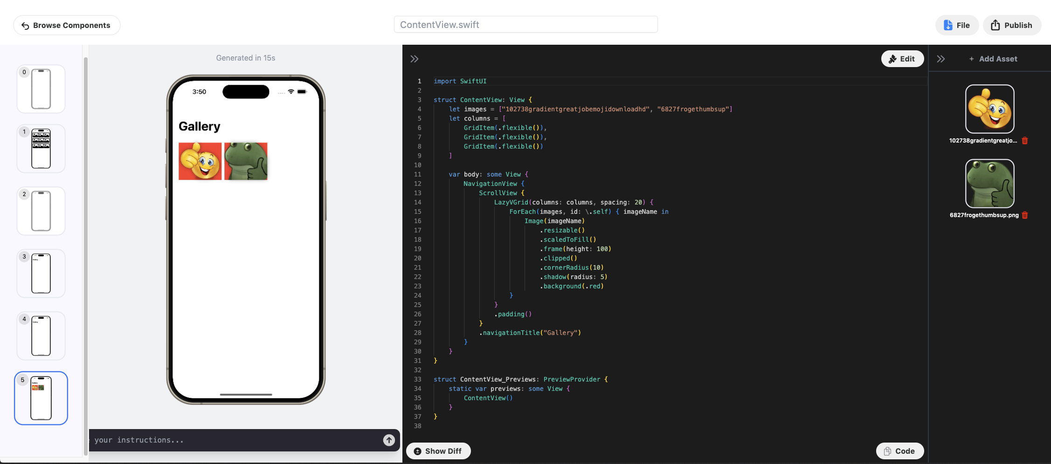Screen dimensions: 1051x464
Task: Click the send instructions arrow icon
Action: click(389, 440)
